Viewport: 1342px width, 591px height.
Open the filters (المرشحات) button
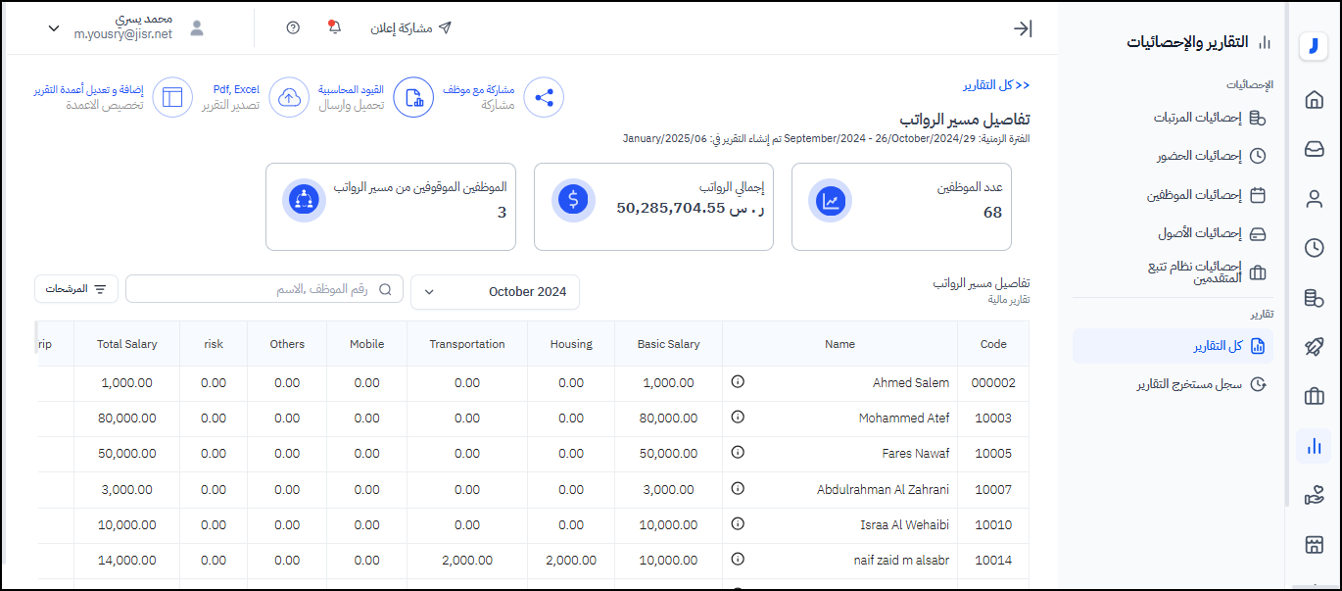pos(76,289)
